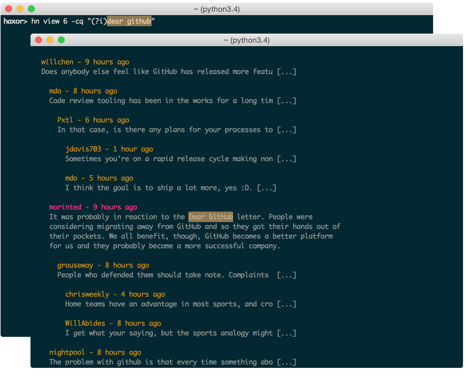Maximize the front python3.4 terminal window
The image size is (467, 375).
pos(61,40)
